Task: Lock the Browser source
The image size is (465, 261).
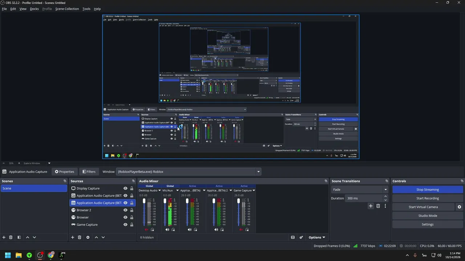Action: [132, 217]
